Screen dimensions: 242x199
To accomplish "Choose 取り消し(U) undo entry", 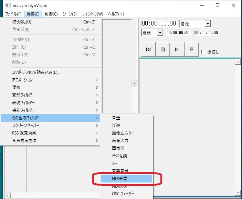I will coord(51,22).
